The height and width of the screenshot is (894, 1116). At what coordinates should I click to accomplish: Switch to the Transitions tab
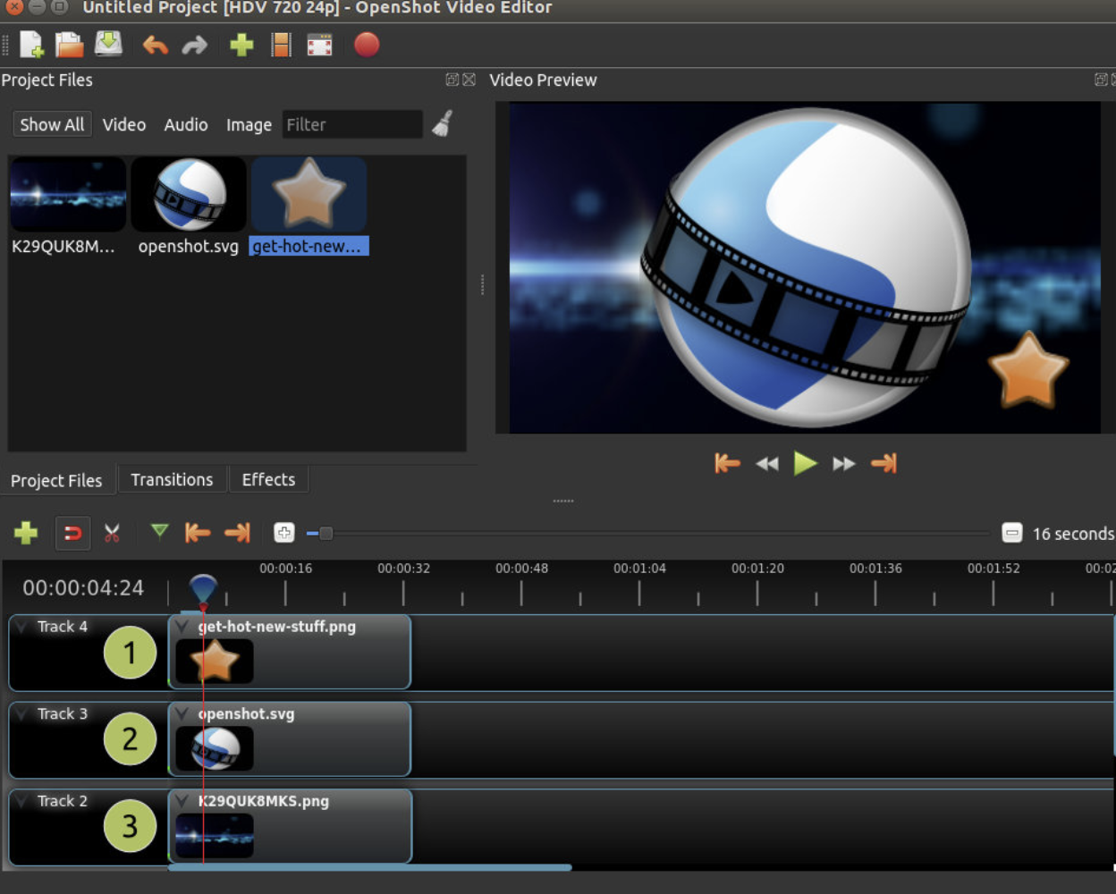click(x=172, y=480)
